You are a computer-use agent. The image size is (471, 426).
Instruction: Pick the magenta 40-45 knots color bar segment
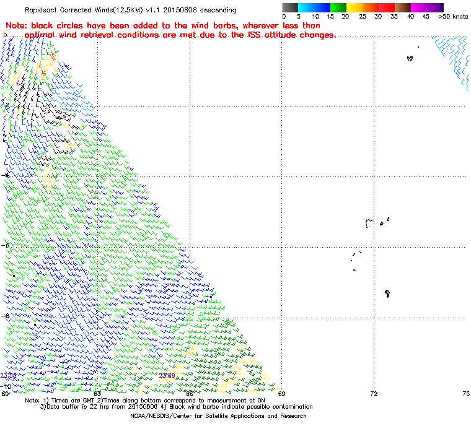(x=419, y=7)
